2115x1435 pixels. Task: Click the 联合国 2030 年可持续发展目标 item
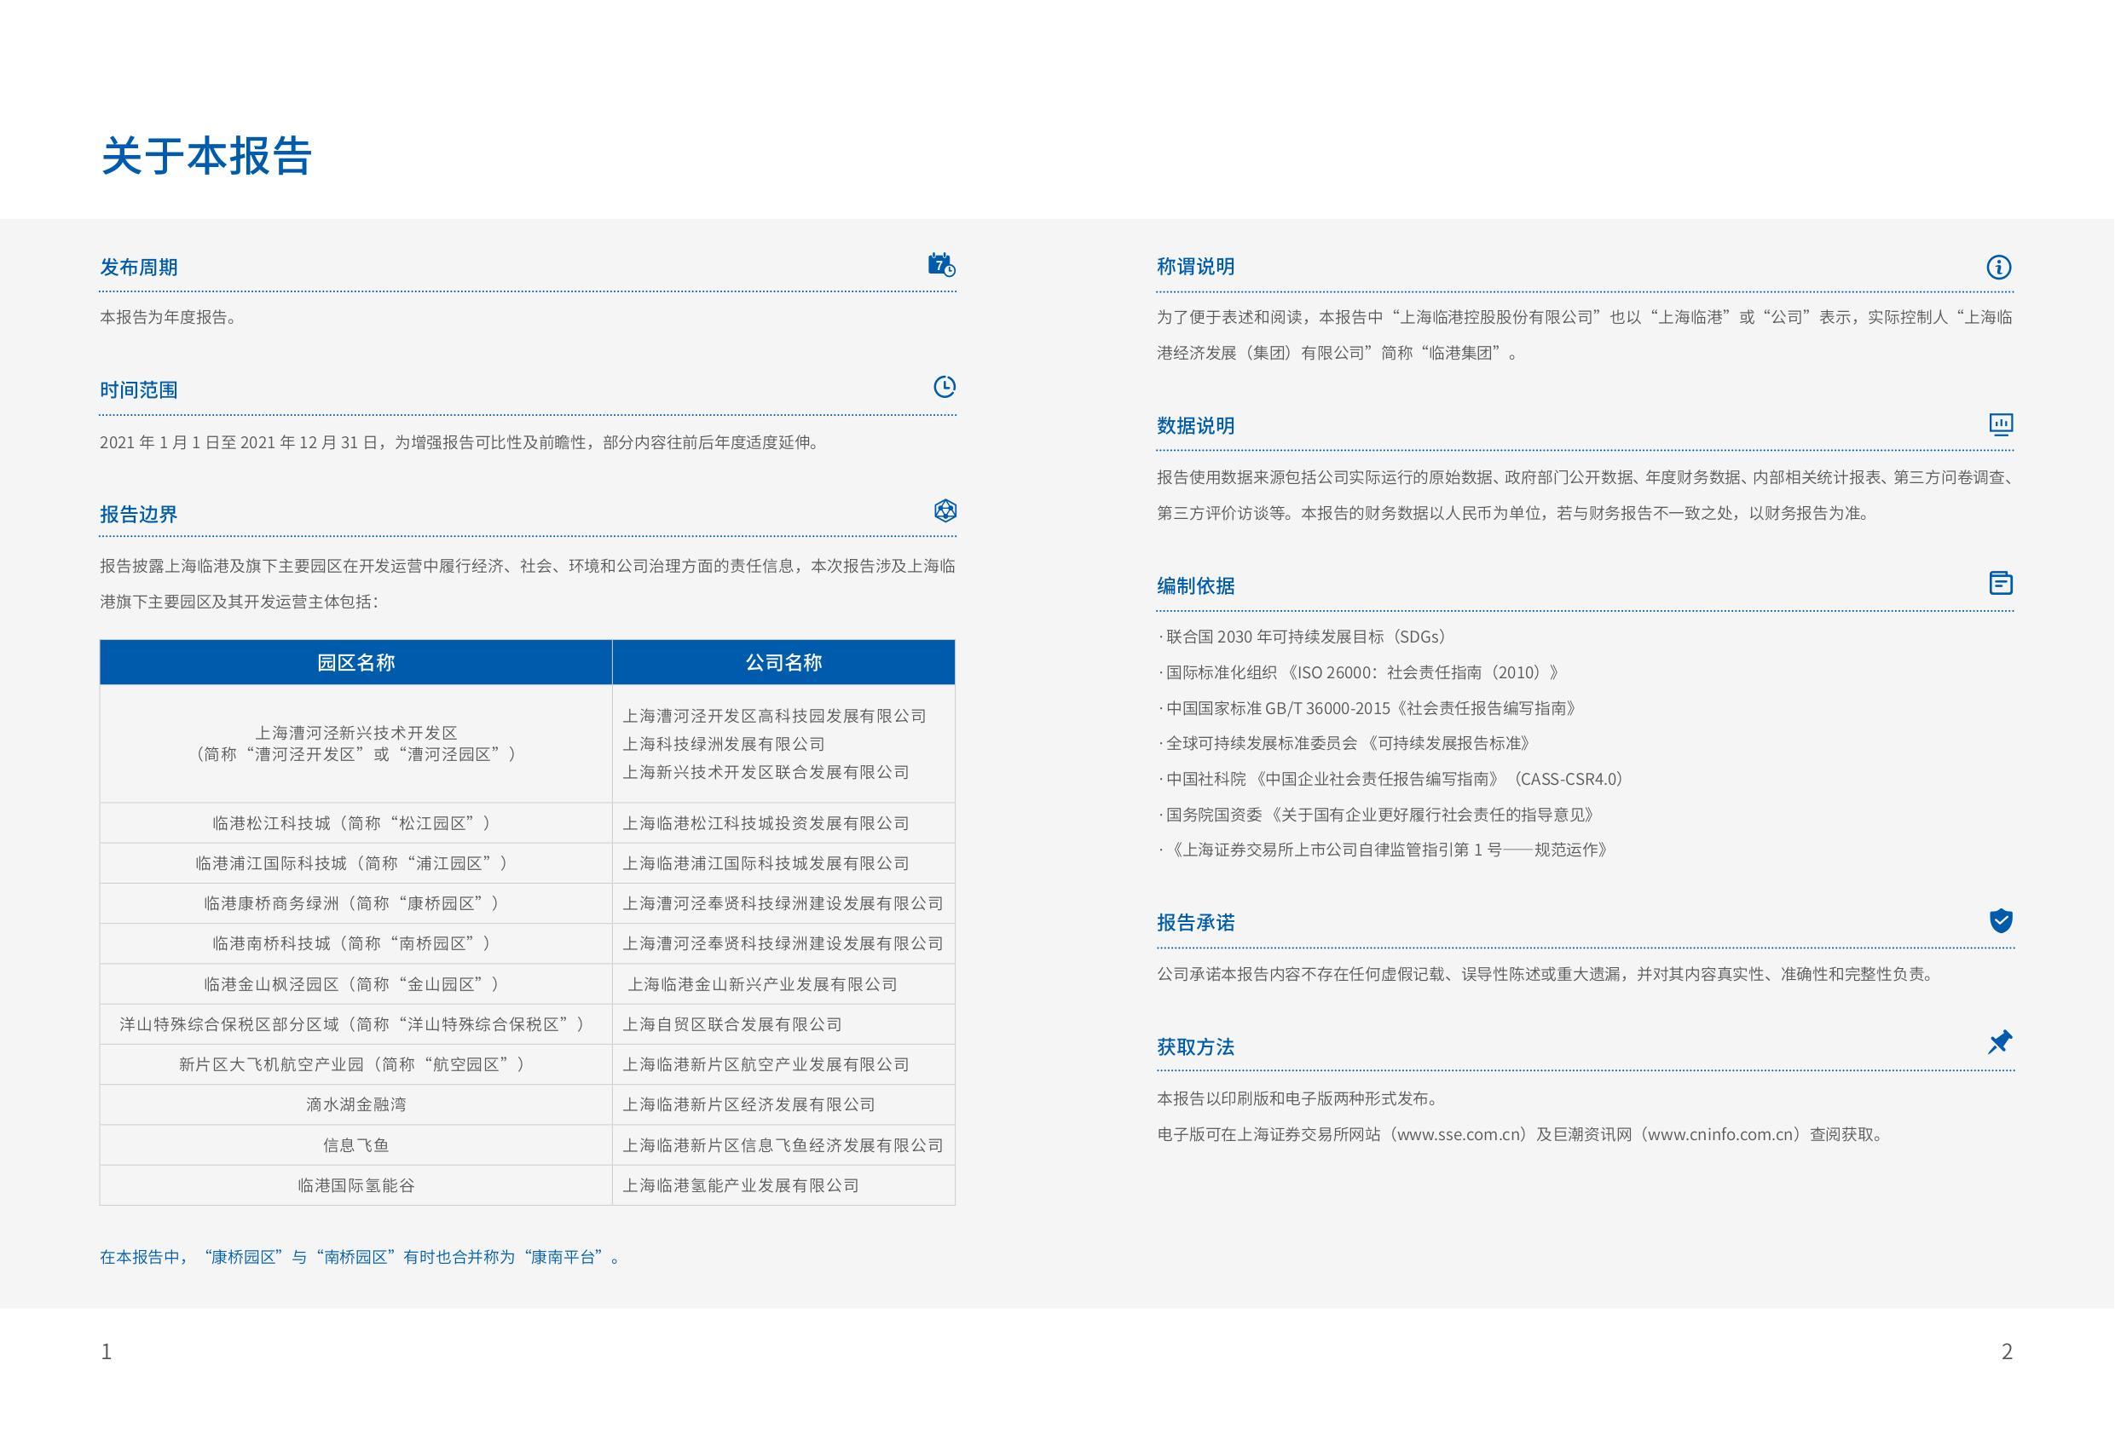(1303, 637)
